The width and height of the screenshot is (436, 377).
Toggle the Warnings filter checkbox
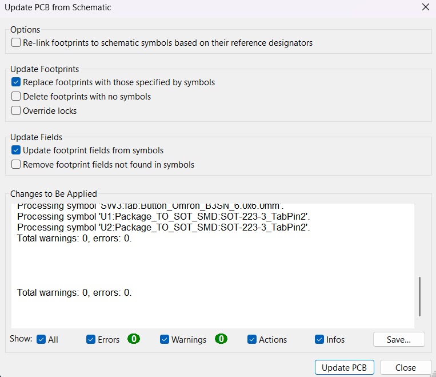coord(165,339)
